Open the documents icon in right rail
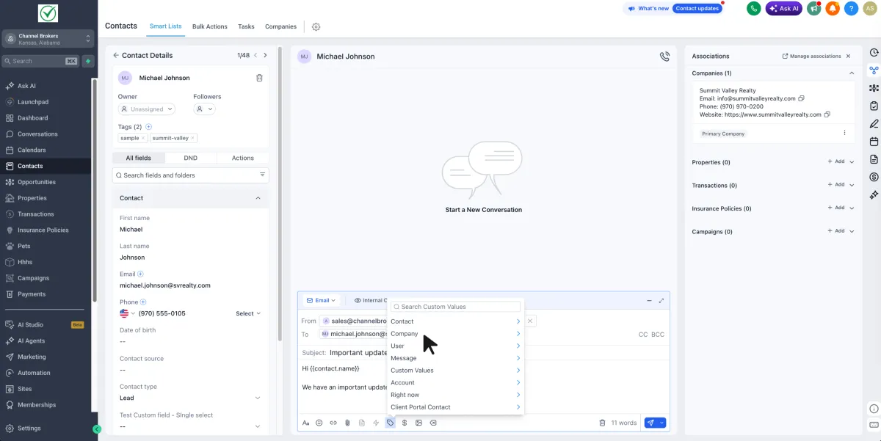Screen dimensions: 881x441 (x=874, y=159)
